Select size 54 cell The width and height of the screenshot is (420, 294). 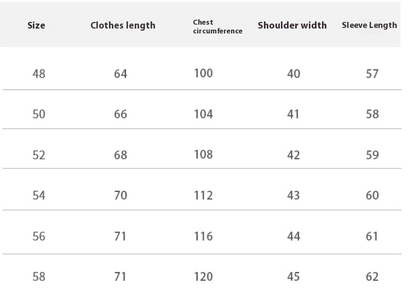pyautogui.click(x=39, y=195)
